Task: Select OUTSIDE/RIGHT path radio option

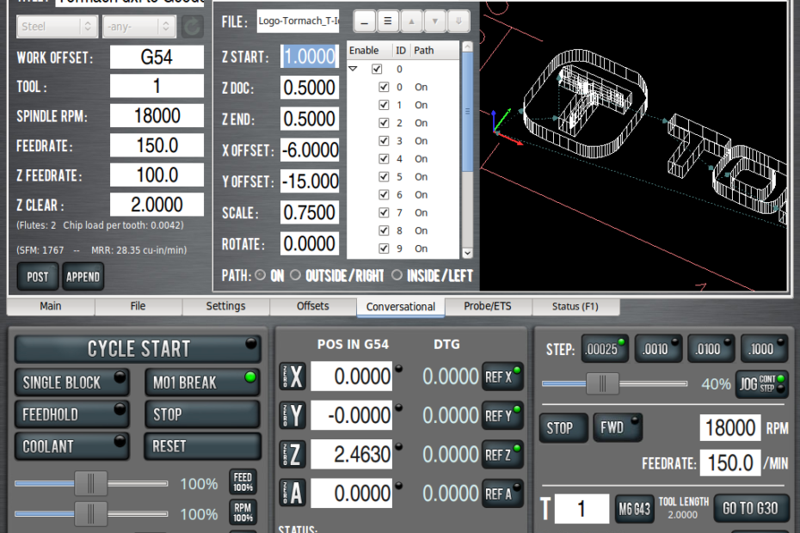Action: coord(295,275)
